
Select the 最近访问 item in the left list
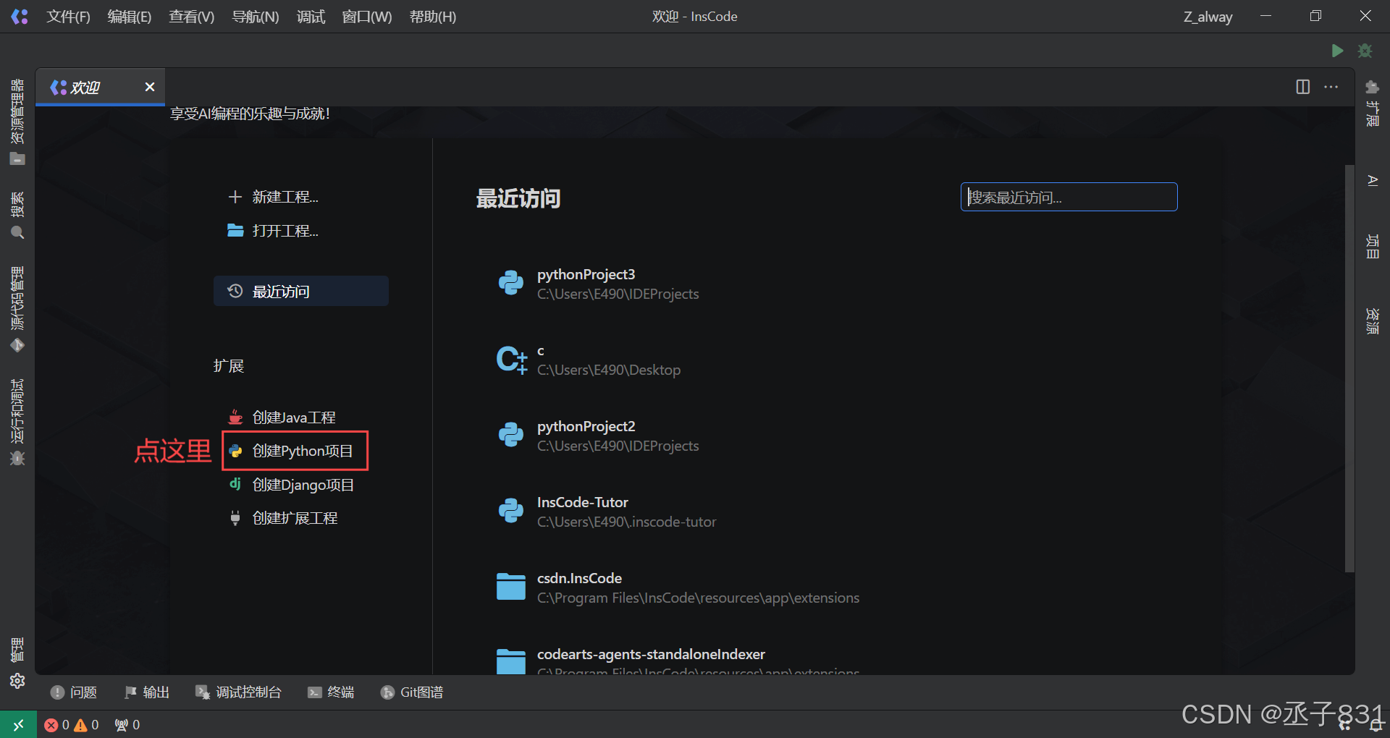click(x=300, y=291)
